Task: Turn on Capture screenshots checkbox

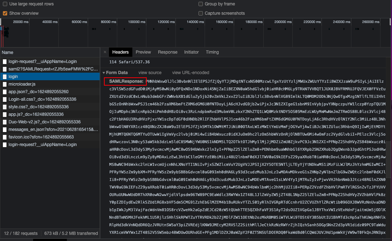Action: pos(201,13)
